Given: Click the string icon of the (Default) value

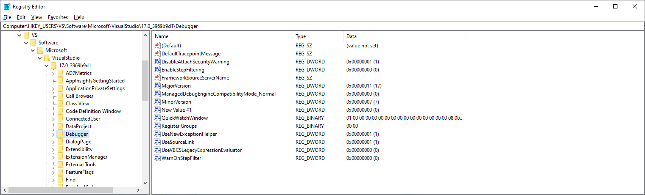Looking at the screenshot, I should point(157,45).
